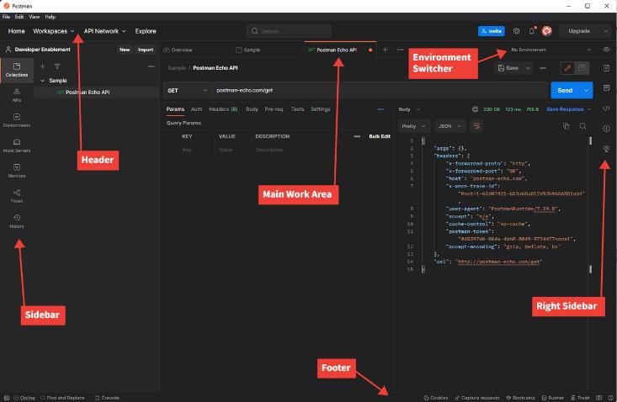
Task: Switch to the Sample tab
Action: point(248,50)
